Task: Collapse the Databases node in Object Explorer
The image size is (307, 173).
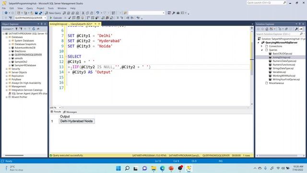Action: tap(6, 37)
